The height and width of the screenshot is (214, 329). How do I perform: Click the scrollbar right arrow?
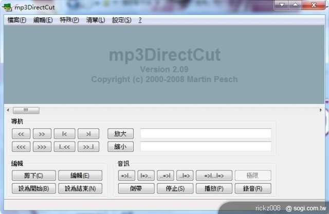pos(321,110)
